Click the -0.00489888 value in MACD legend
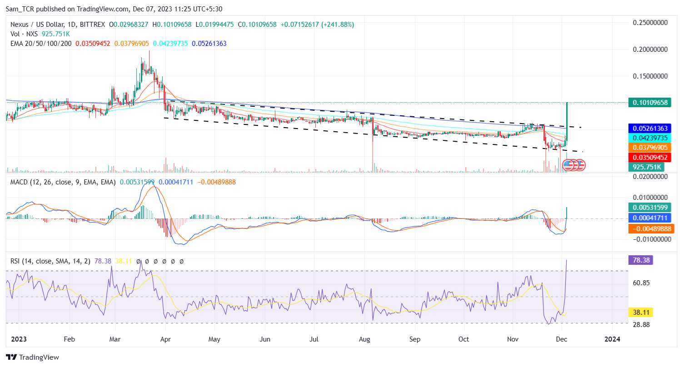The image size is (683, 367). [x=216, y=182]
